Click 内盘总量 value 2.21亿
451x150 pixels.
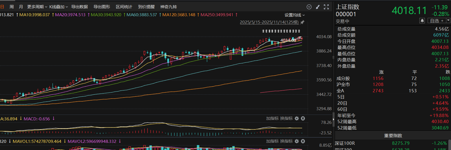pyautogui.click(x=442, y=60)
